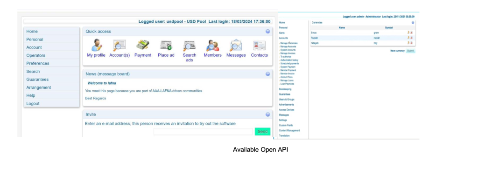478x173 pixels.
Task: Select To authorize submenu item
Action: pyautogui.click(x=285, y=57)
